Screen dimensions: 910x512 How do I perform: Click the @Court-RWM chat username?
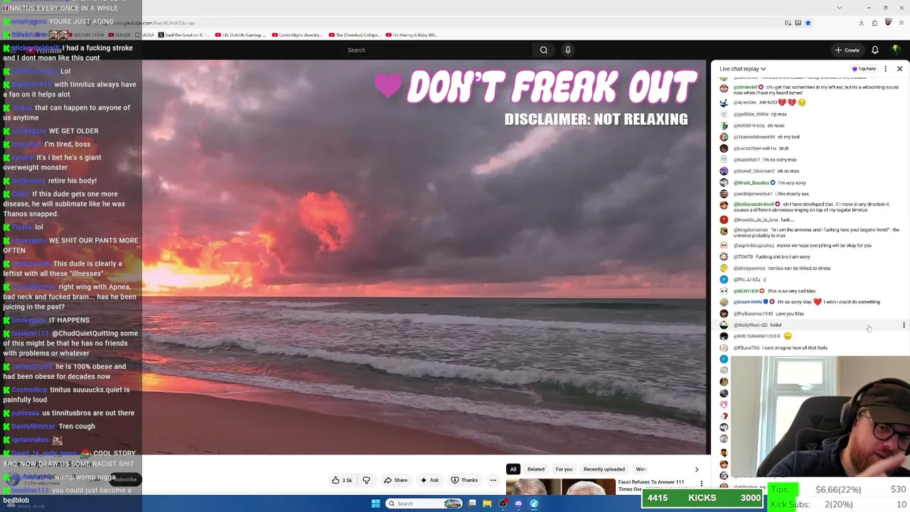pos(747,302)
